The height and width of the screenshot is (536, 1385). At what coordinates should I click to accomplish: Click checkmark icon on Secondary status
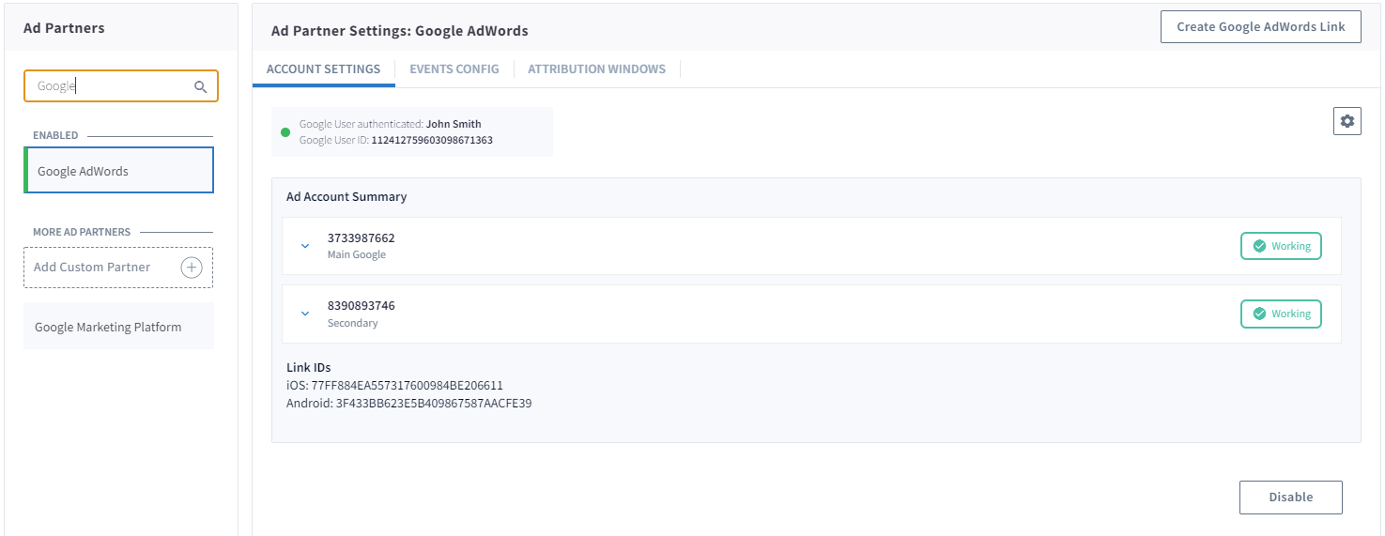pos(1259,314)
